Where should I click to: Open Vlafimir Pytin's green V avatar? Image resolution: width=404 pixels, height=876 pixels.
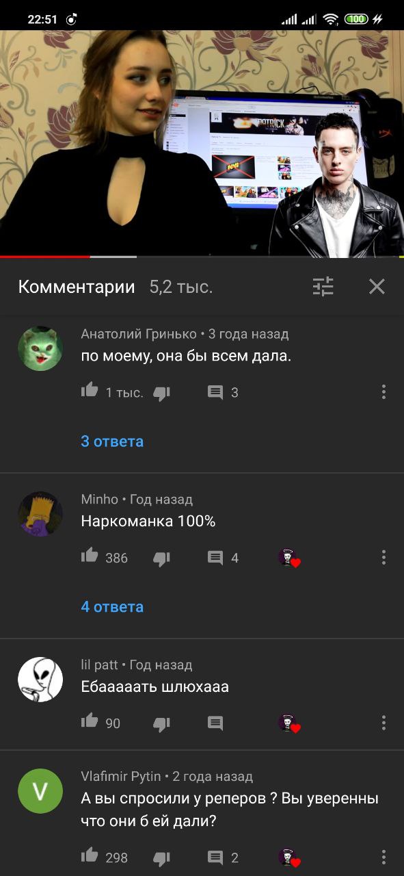(x=40, y=791)
